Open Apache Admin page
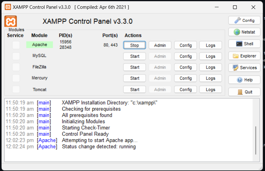 tap(160, 45)
